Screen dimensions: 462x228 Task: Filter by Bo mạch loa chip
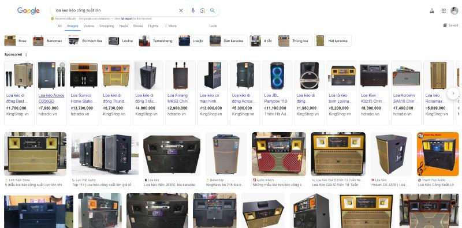pos(87,41)
